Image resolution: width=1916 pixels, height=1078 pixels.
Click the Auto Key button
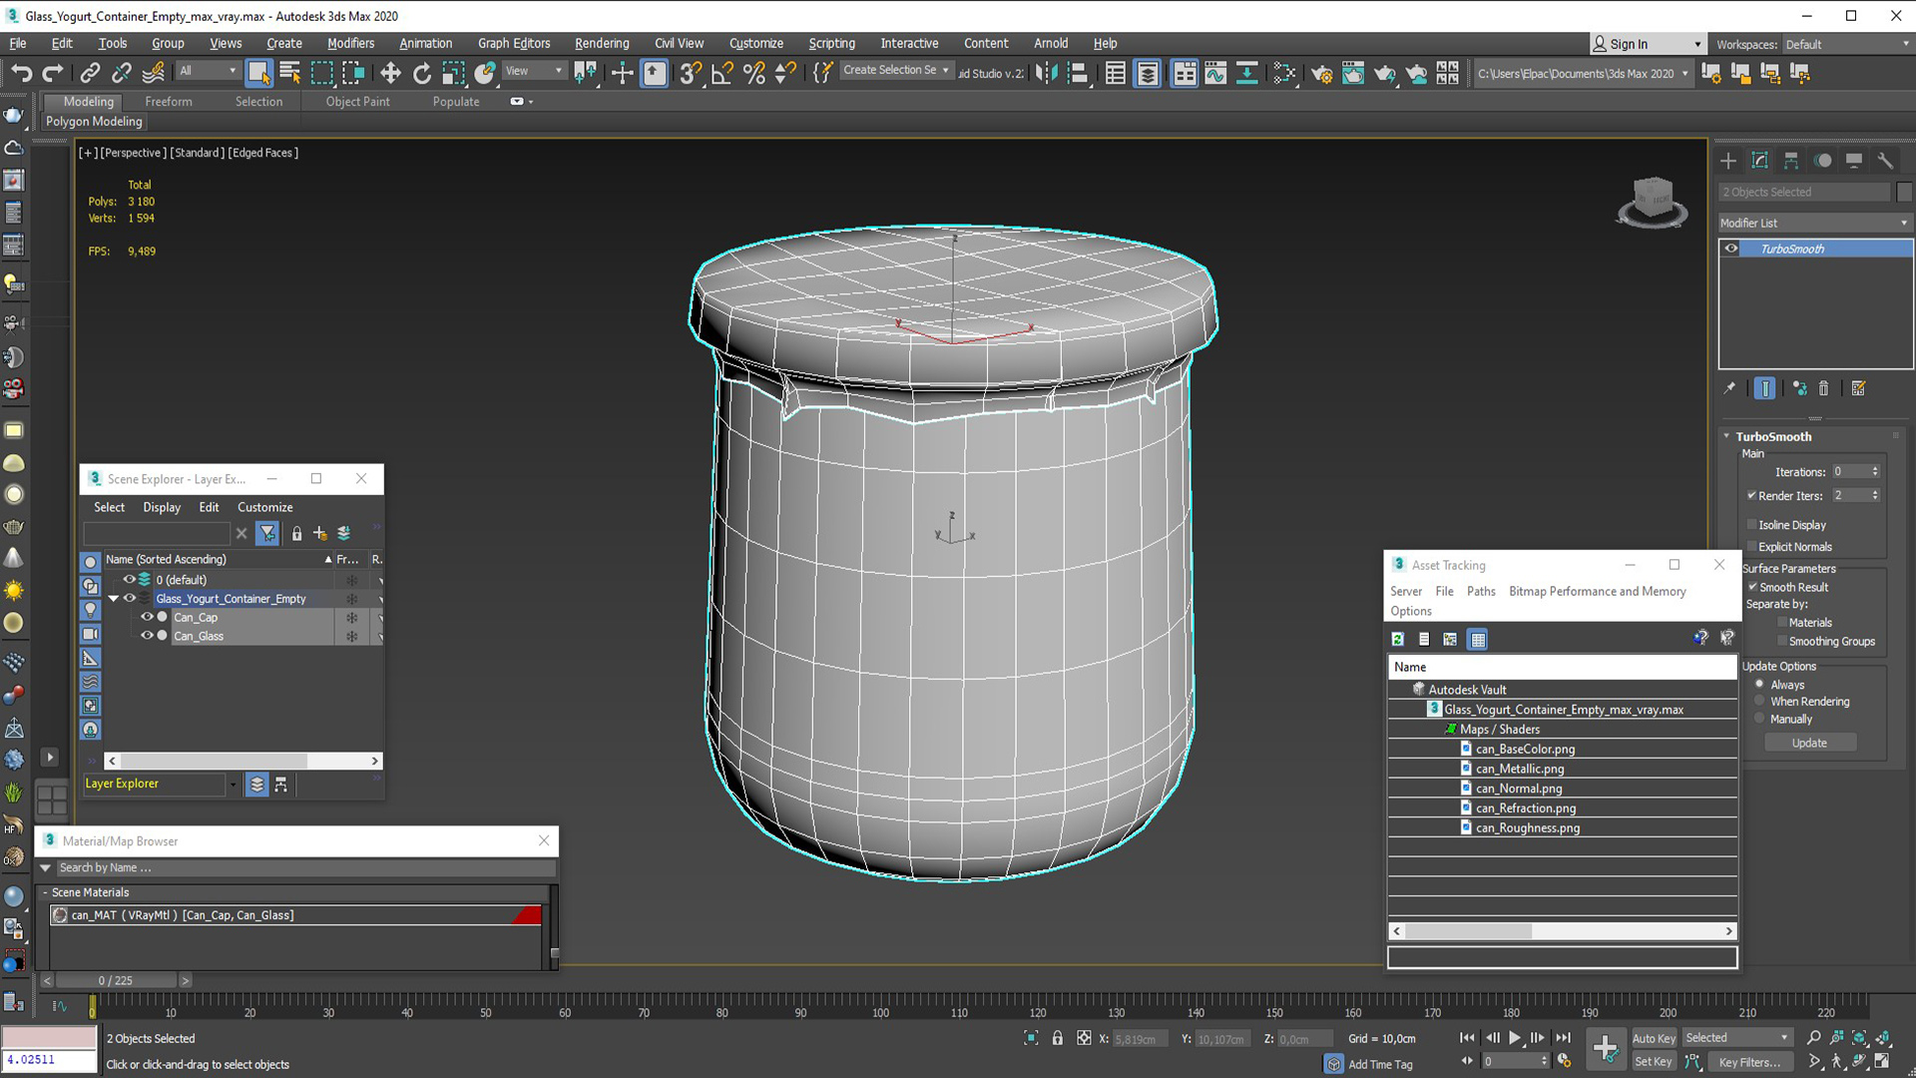(x=1654, y=1038)
